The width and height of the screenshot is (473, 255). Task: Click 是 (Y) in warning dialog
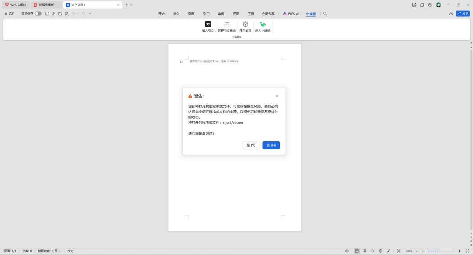[x=251, y=145]
